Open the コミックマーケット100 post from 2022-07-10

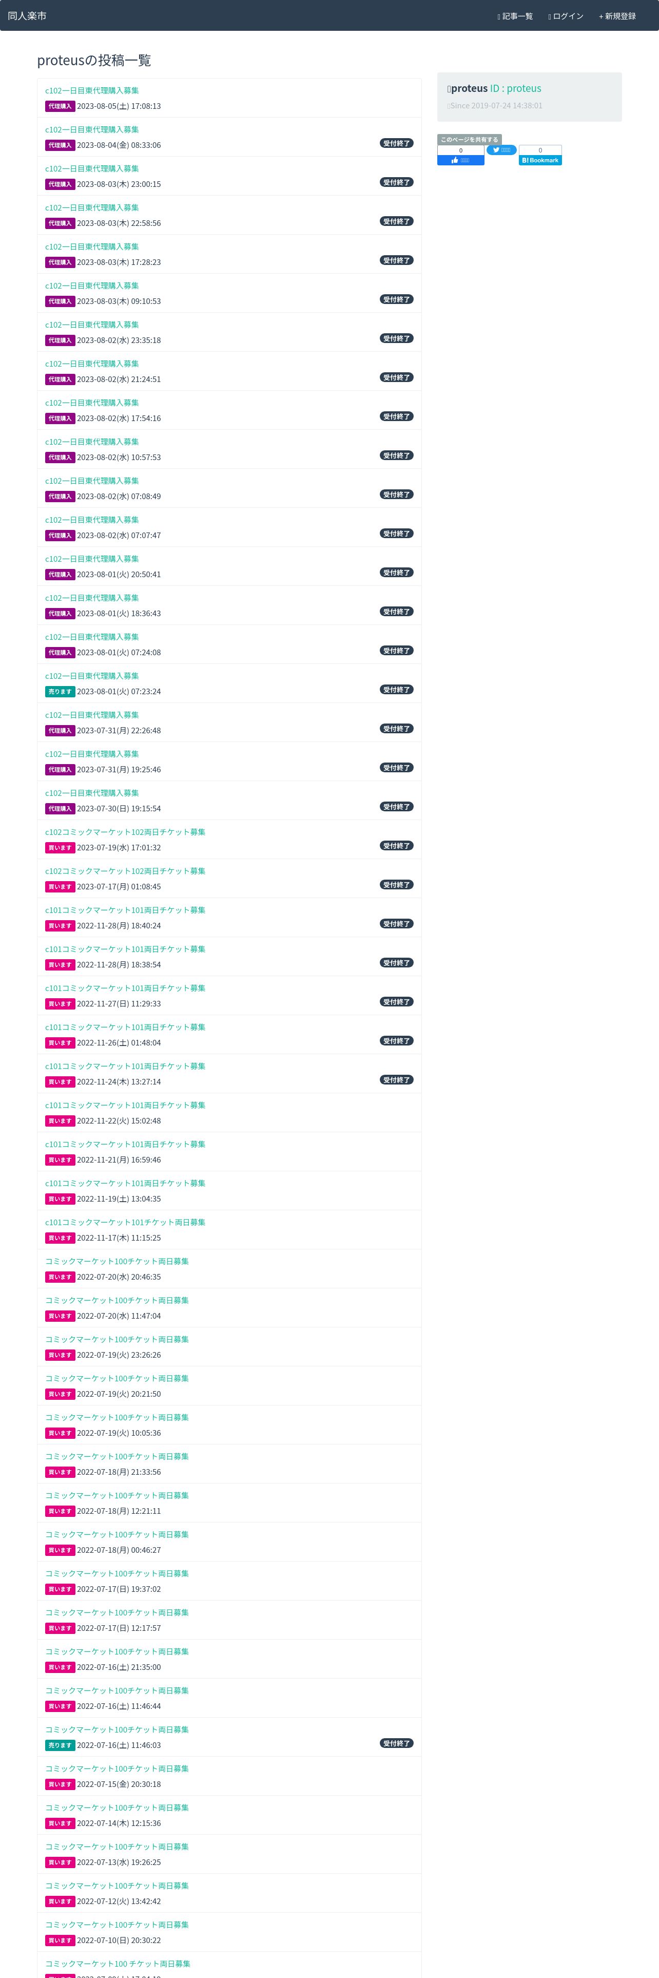(117, 1924)
